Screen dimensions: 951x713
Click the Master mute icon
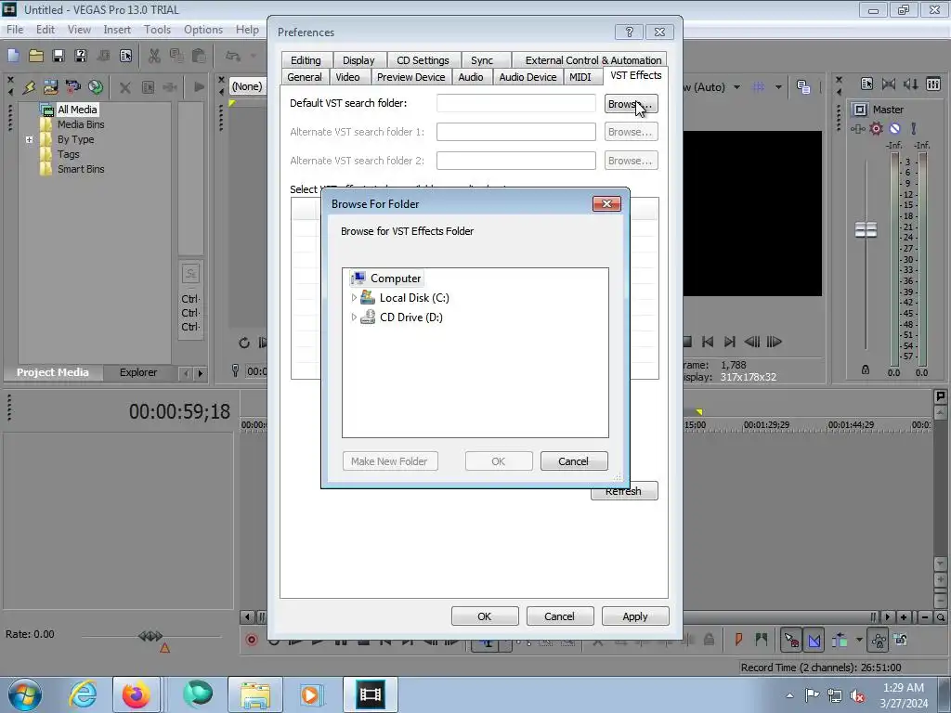(894, 128)
